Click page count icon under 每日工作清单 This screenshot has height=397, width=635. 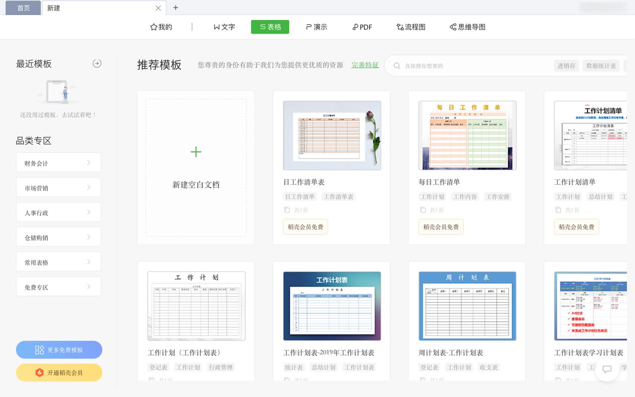click(x=423, y=210)
